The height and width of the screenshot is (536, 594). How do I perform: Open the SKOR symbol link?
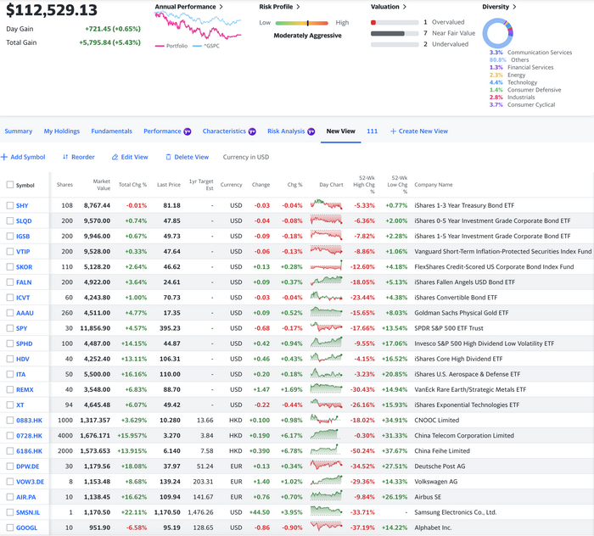(25, 267)
